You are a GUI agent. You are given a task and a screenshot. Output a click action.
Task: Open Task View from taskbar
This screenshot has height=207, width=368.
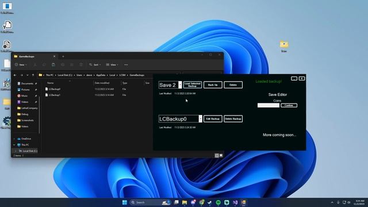tap(176, 202)
